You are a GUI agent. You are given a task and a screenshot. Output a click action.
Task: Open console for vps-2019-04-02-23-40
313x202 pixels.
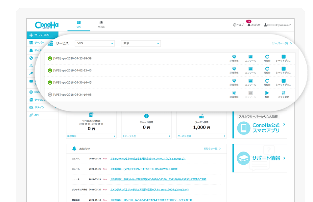click(250, 70)
